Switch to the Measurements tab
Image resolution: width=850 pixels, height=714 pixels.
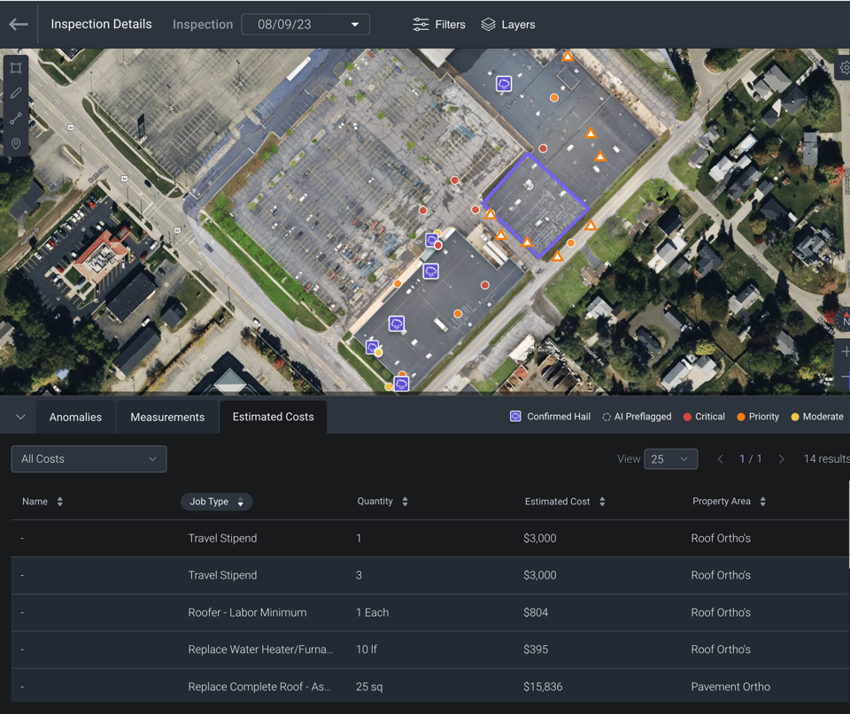[x=166, y=416]
